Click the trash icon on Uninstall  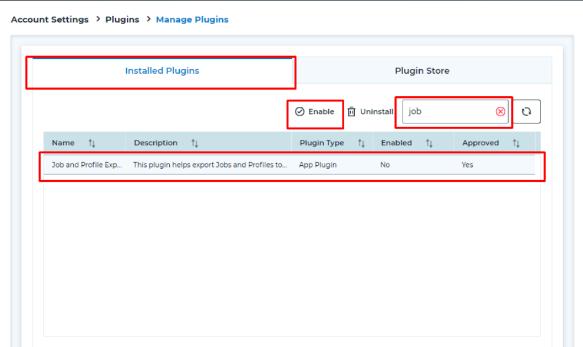(351, 111)
